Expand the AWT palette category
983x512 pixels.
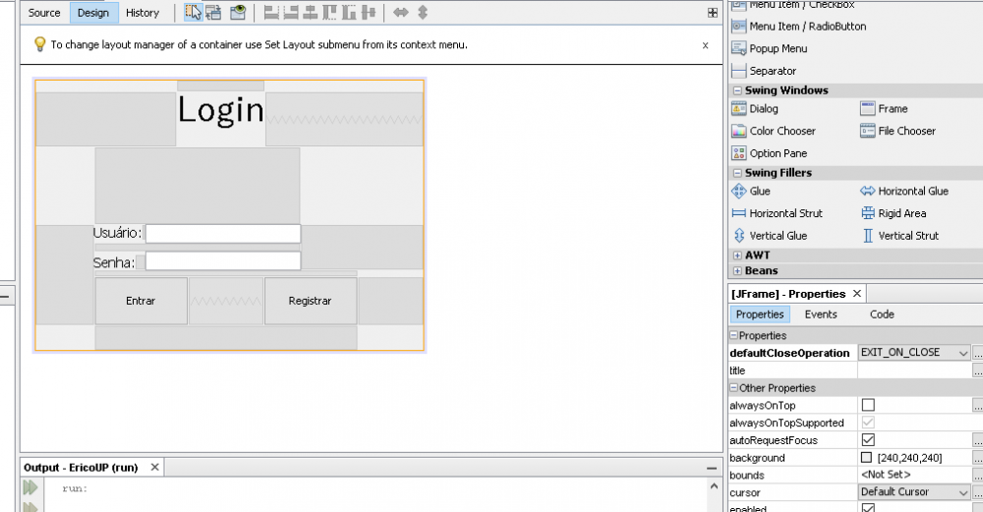tap(737, 256)
